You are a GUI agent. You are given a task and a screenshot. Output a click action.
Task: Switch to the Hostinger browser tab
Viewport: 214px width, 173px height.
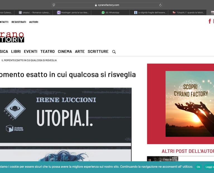click(72, 13)
